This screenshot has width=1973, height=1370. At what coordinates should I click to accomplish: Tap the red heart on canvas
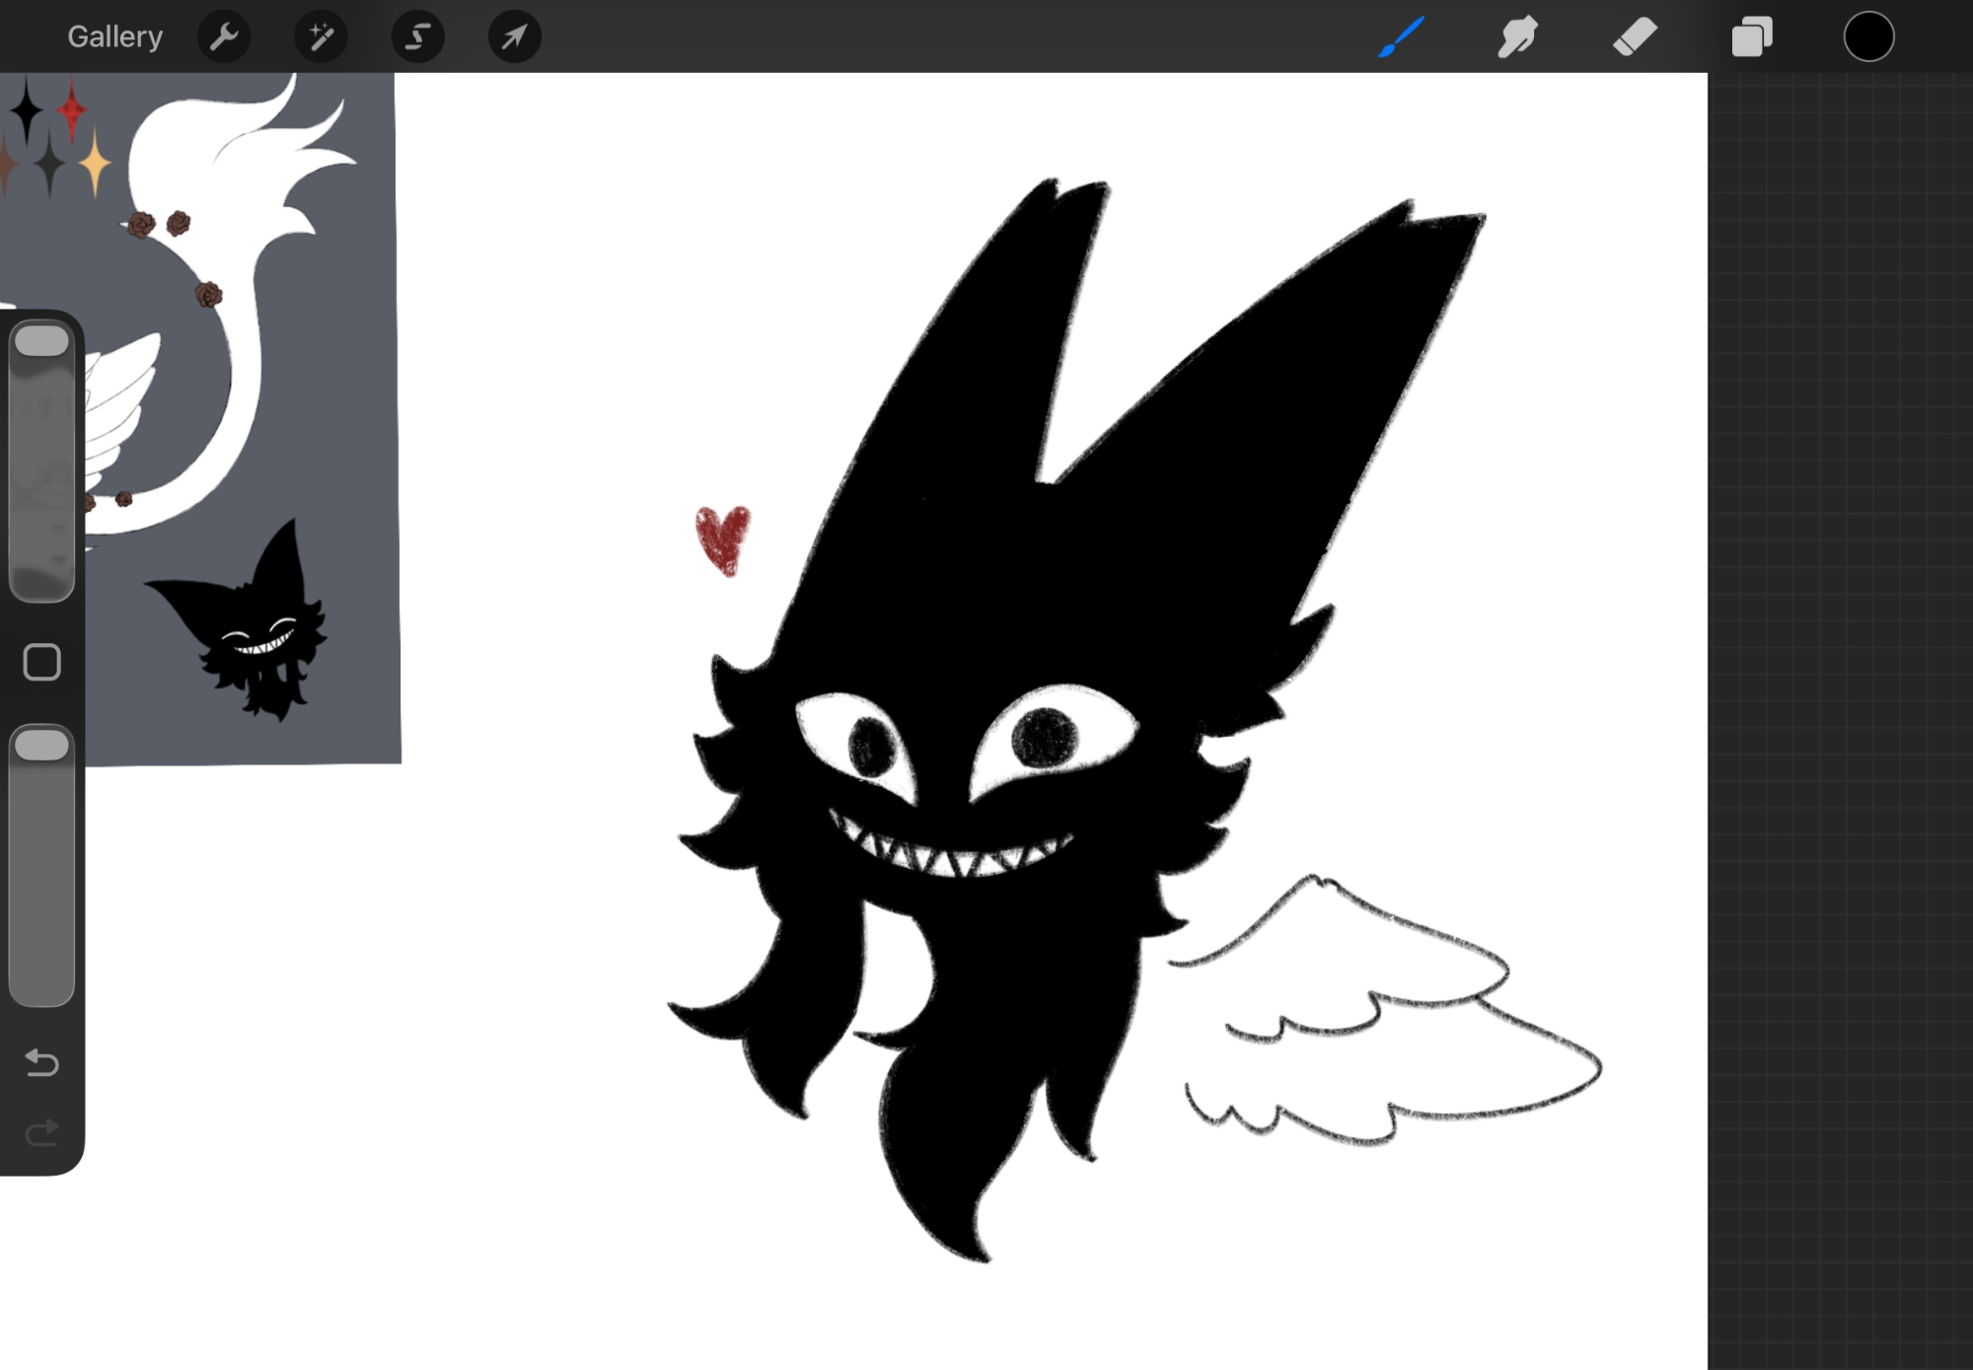coord(722,538)
